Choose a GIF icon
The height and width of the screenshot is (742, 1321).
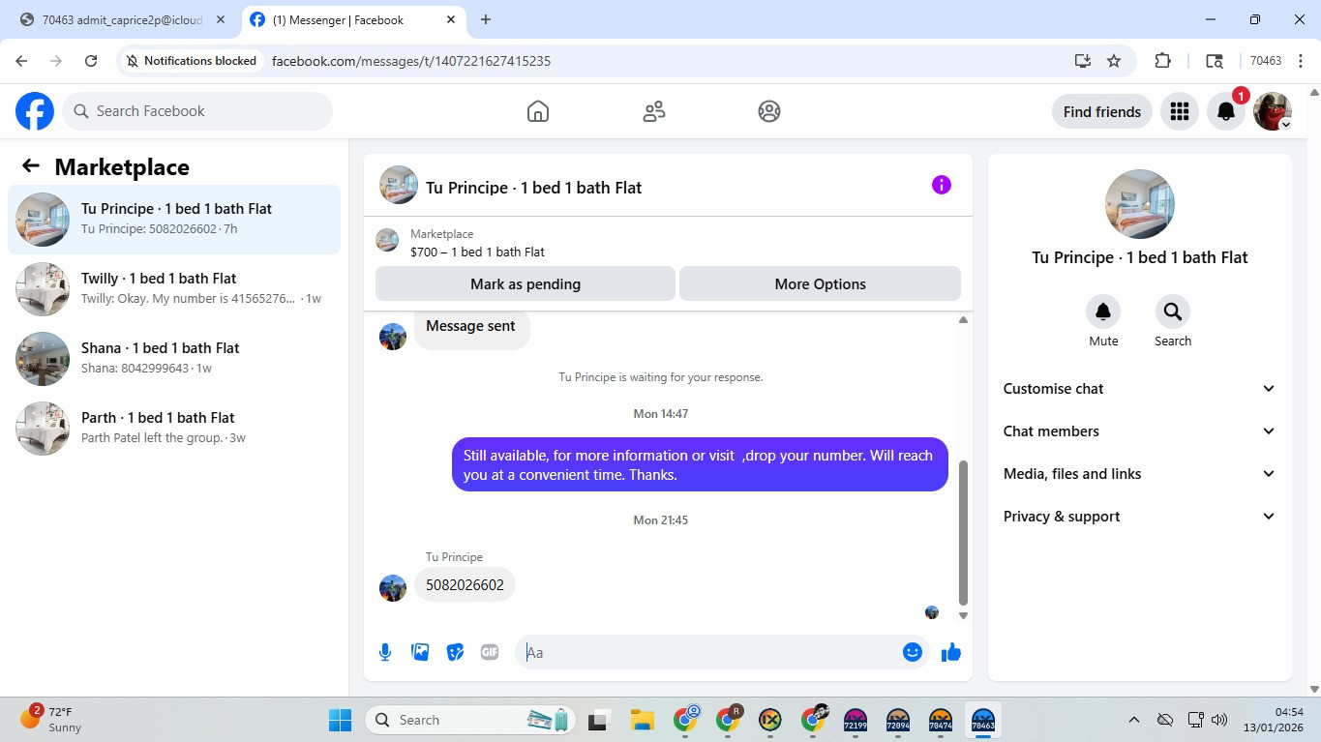tap(490, 652)
